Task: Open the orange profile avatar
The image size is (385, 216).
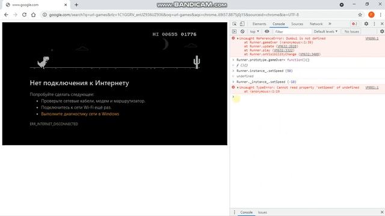Action: pyautogui.click(x=371, y=14)
